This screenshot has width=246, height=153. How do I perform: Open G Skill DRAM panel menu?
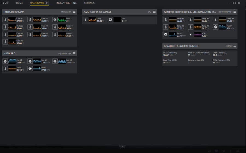coord(235,46)
